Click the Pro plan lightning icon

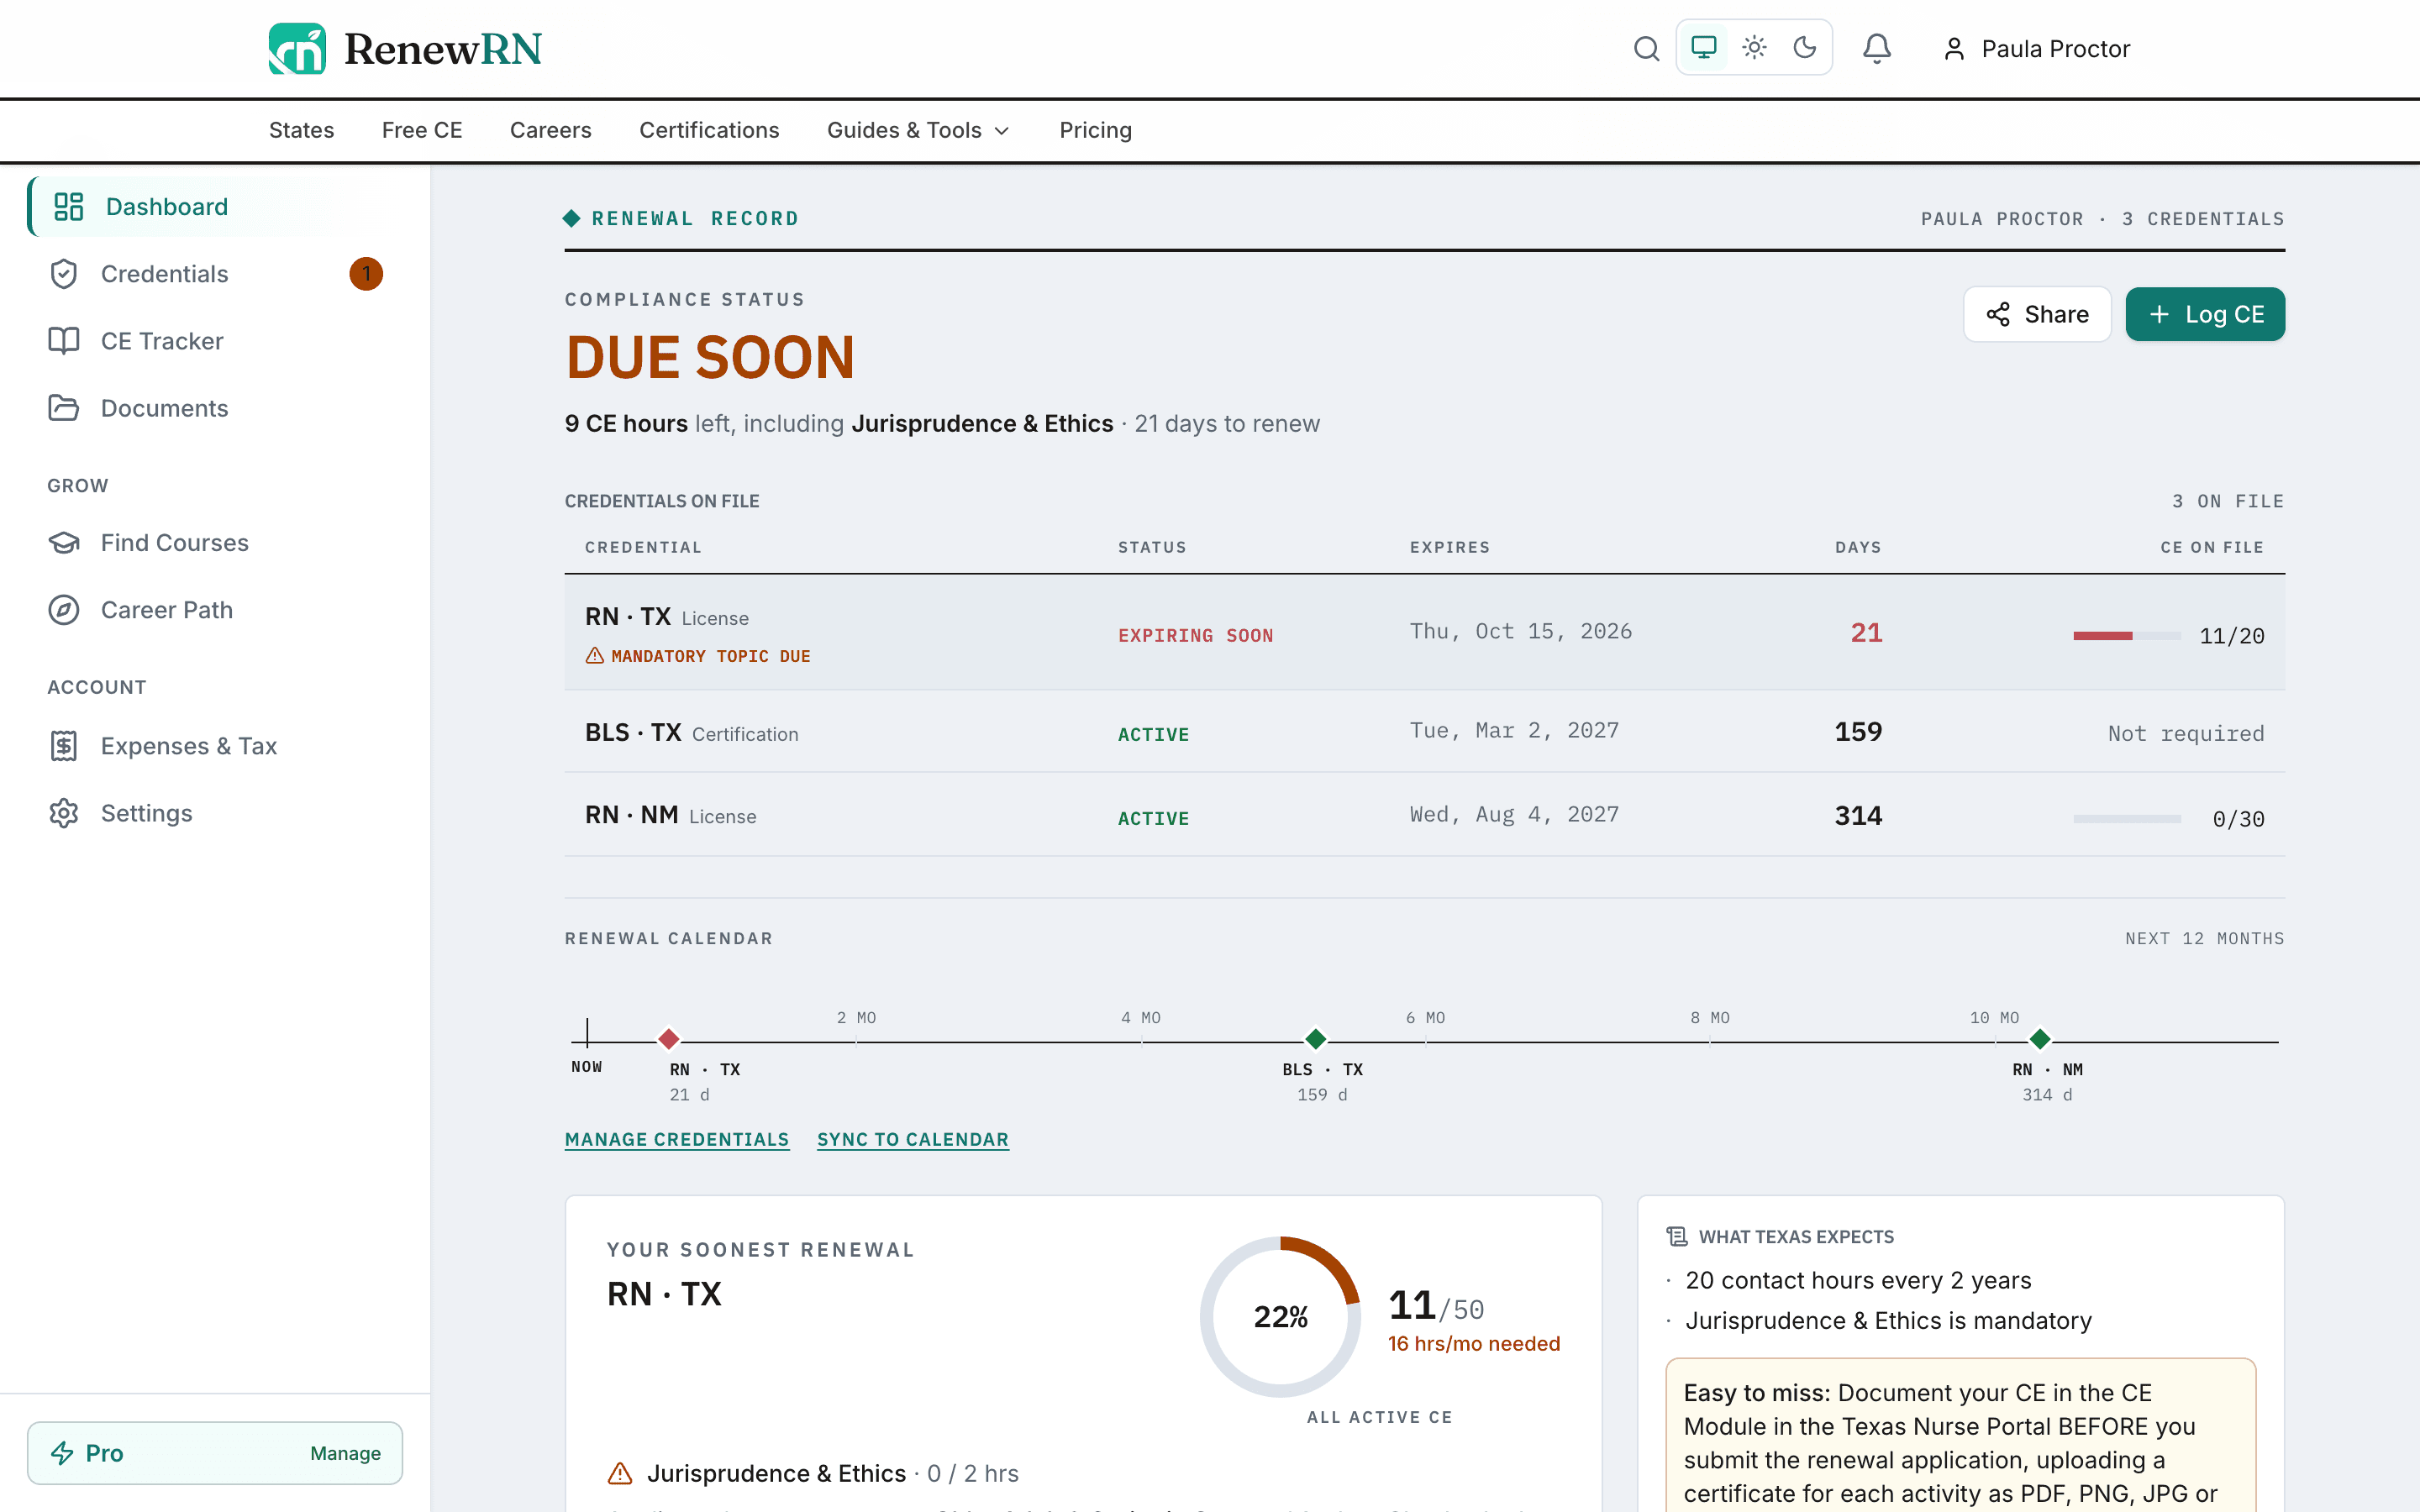click(x=62, y=1453)
